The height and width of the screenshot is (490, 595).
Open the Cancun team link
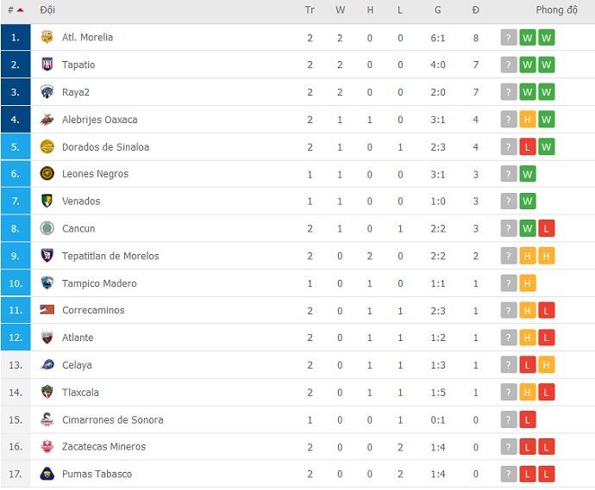[x=78, y=229]
